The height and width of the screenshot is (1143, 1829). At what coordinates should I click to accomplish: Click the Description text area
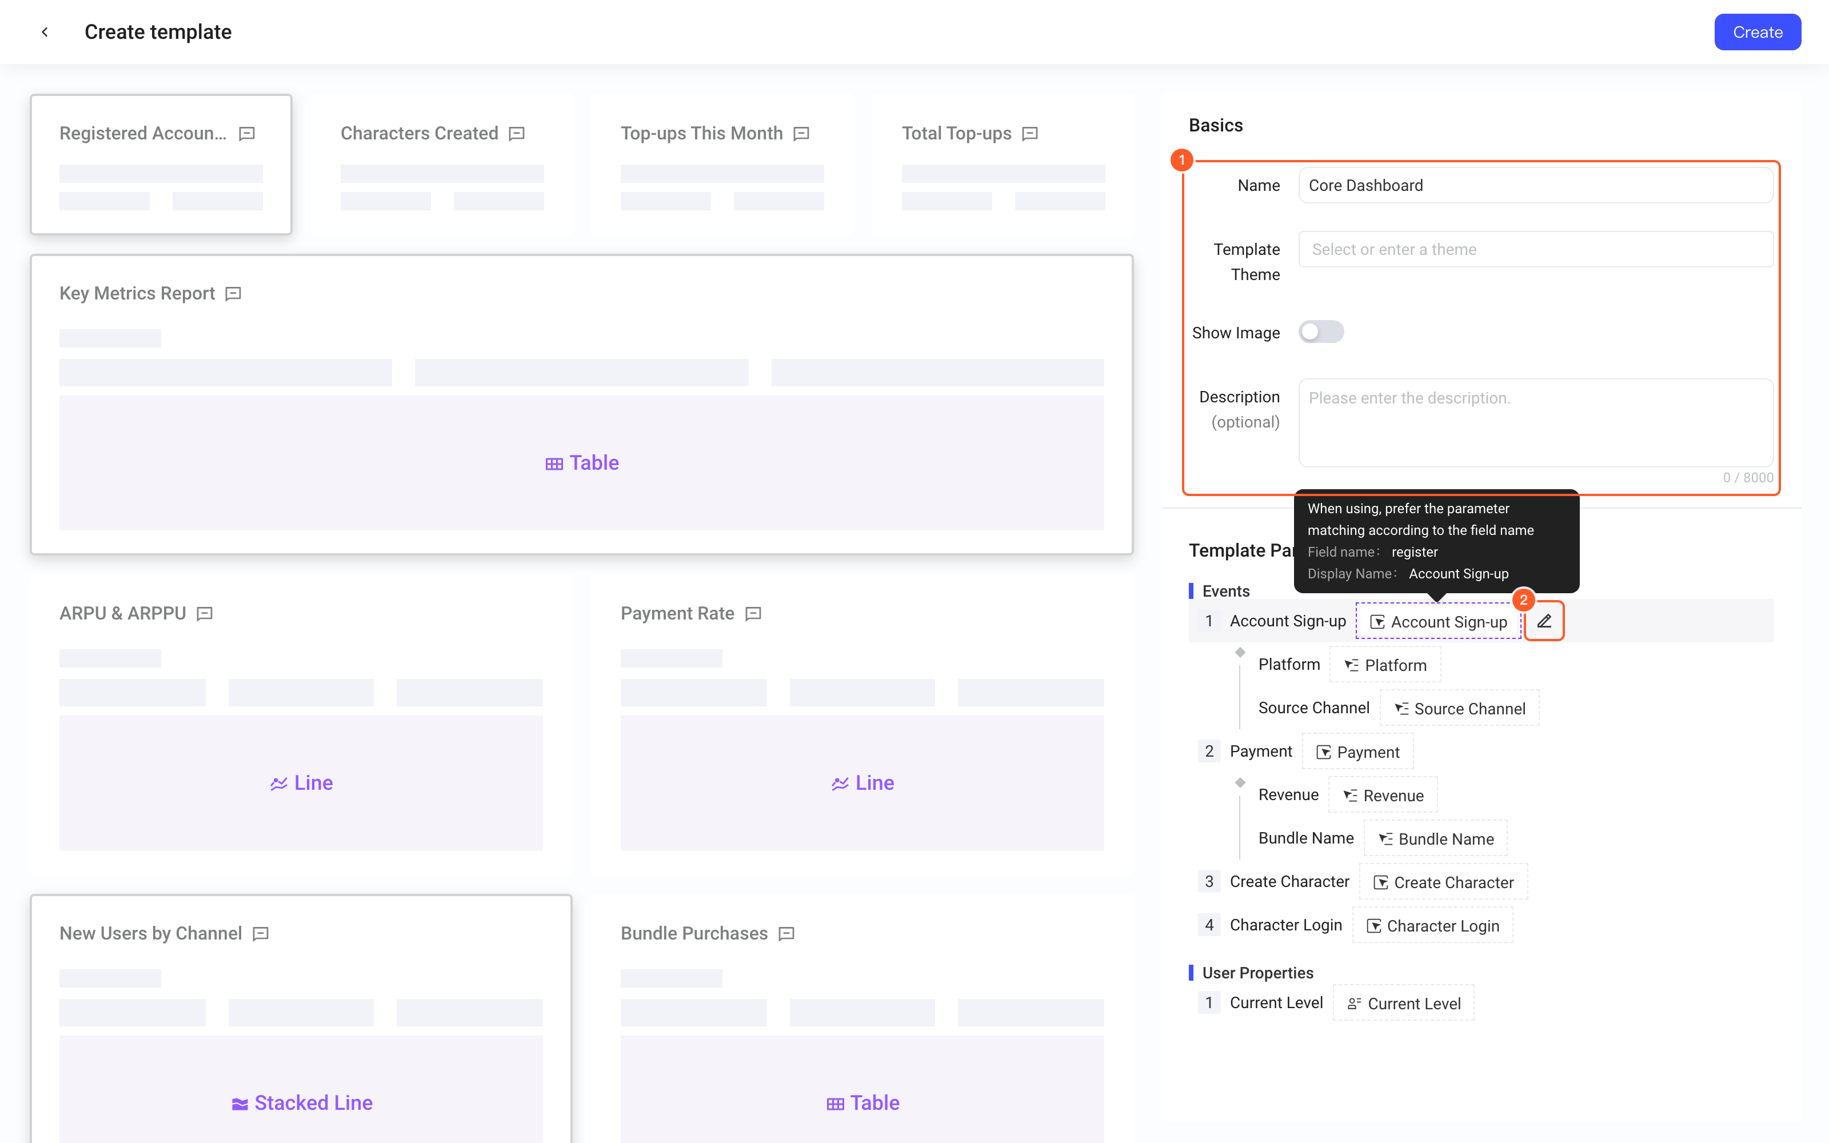1536,423
